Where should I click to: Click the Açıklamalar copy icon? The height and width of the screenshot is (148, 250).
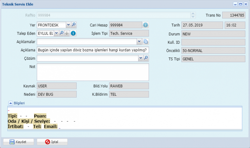click(x=146, y=42)
